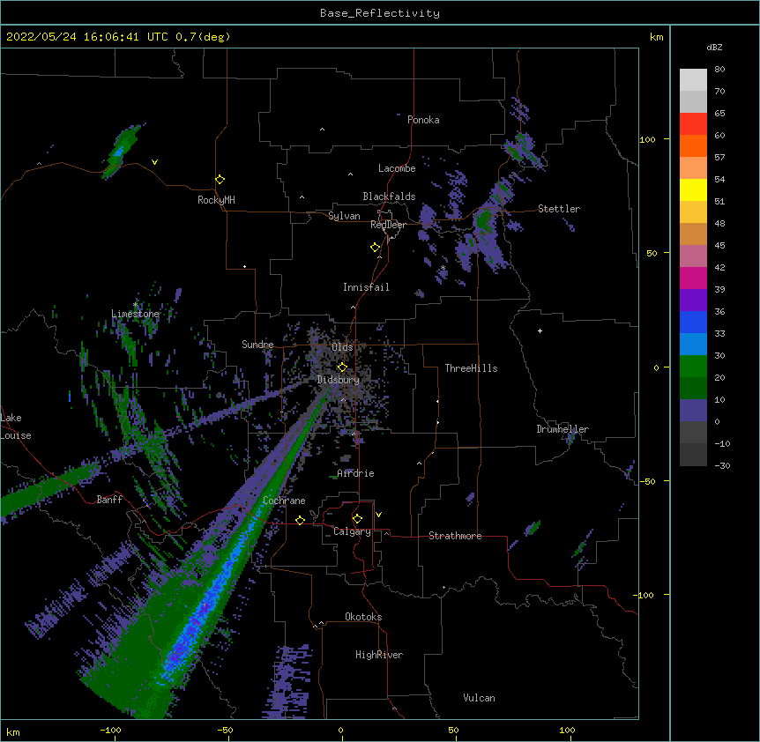Image resolution: width=760 pixels, height=742 pixels.
Task: Click the dBZ legend heading
Action: pos(714,47)
